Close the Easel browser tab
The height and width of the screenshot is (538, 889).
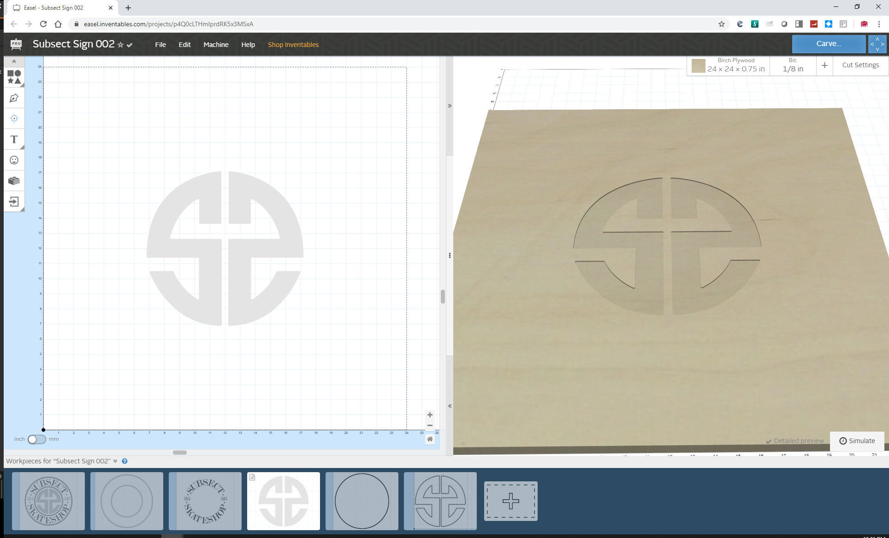point(111,8)
